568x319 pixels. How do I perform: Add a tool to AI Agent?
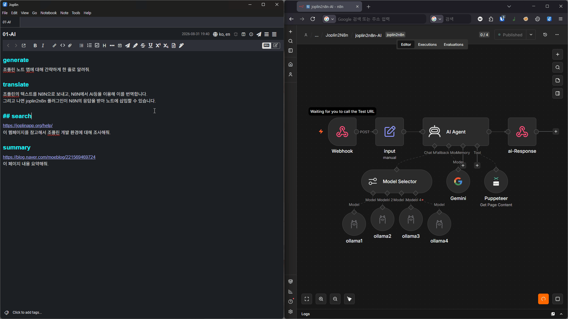click(477, 165)
